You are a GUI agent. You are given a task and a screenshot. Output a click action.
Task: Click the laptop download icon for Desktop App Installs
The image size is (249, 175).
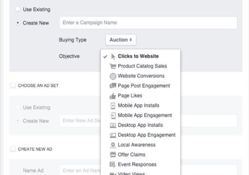[113, 125]
